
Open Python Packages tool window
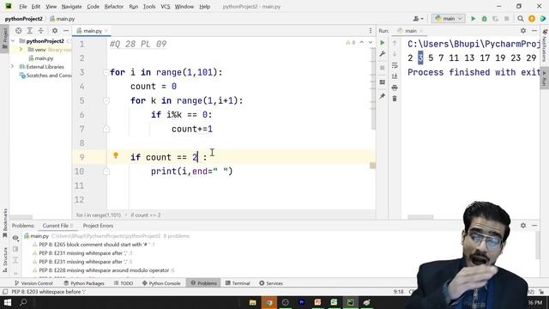(x=84, y=283)
